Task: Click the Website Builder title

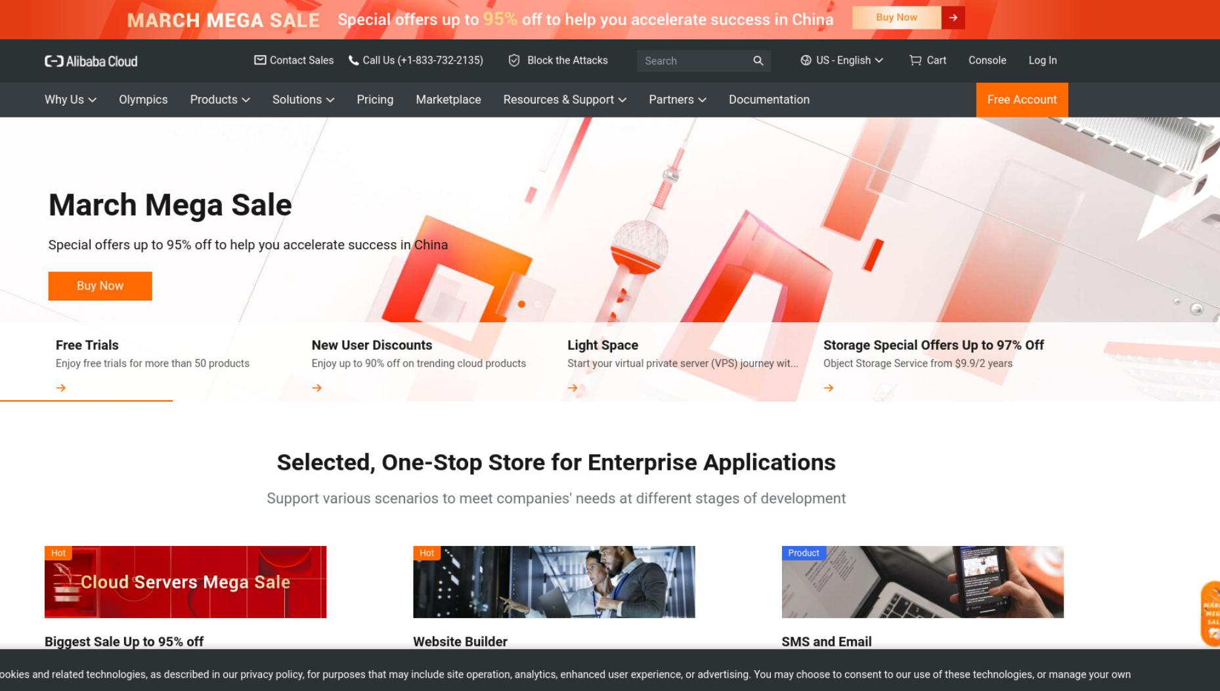Action: [x=460, y=642]
